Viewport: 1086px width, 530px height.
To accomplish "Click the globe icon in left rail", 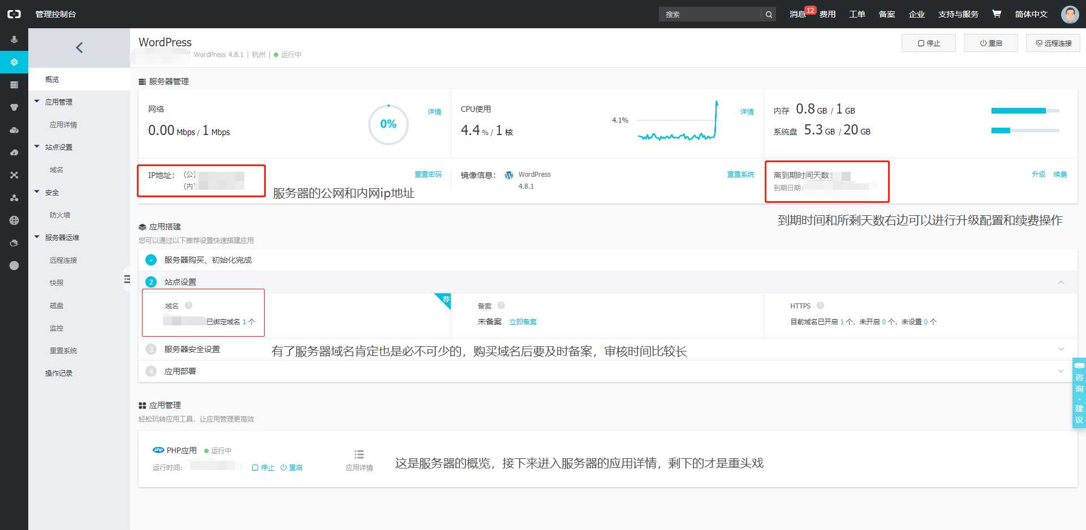I will pyautogui.click(x=14, y=220).
